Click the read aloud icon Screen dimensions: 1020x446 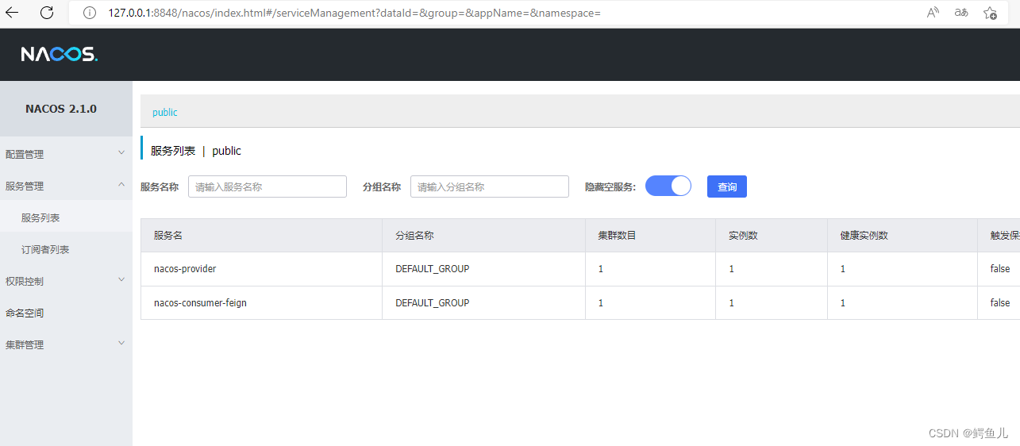point(933,13)
